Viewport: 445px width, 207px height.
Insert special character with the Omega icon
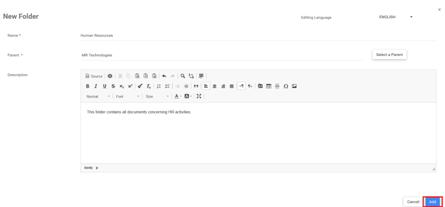click(286, 86)
